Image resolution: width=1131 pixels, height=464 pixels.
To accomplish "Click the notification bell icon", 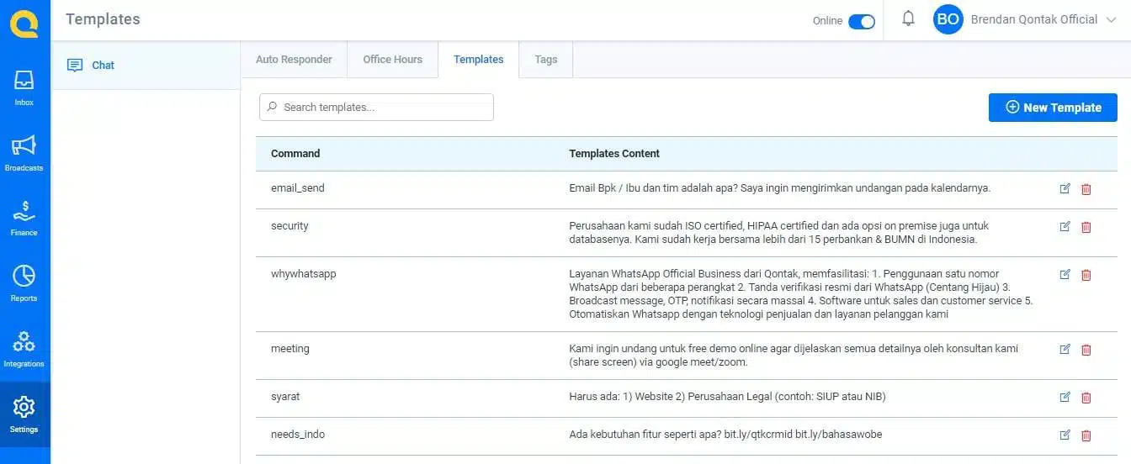I will 908,19.
